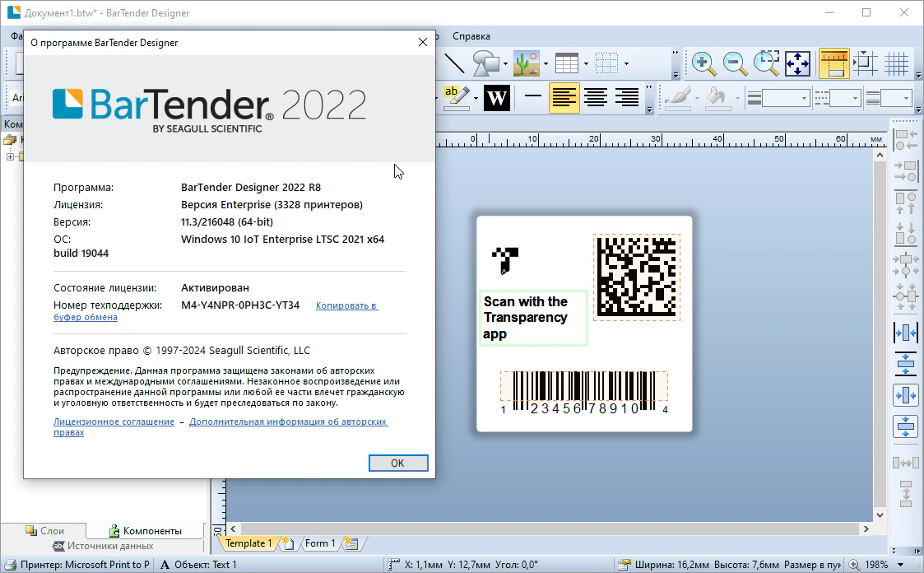Open the WordArt 'W' tool
The image size is (924, 573).
tap(496, 98)
